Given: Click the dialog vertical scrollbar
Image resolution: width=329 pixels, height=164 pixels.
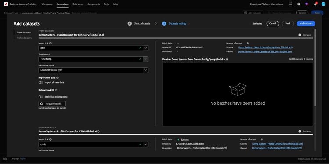Looking at the screenshot, I should (315, 67).
